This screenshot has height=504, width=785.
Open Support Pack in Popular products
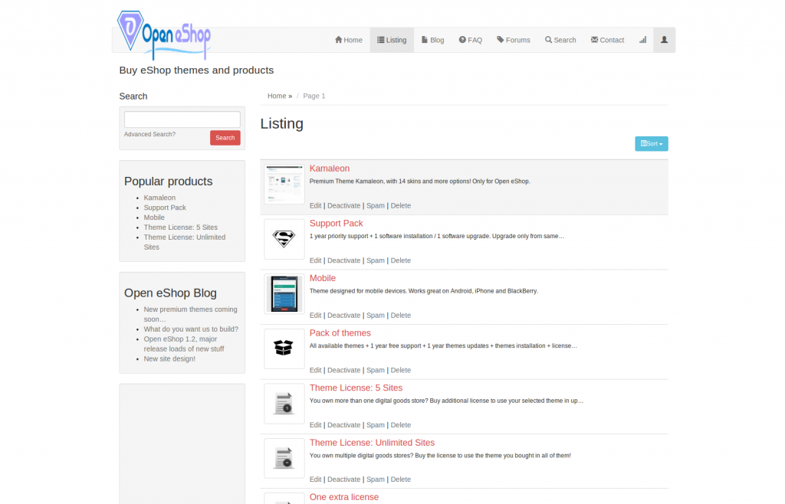[x=165, y=208]
